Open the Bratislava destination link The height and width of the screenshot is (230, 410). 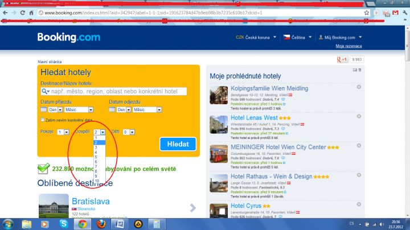click(x=91, y=202)
